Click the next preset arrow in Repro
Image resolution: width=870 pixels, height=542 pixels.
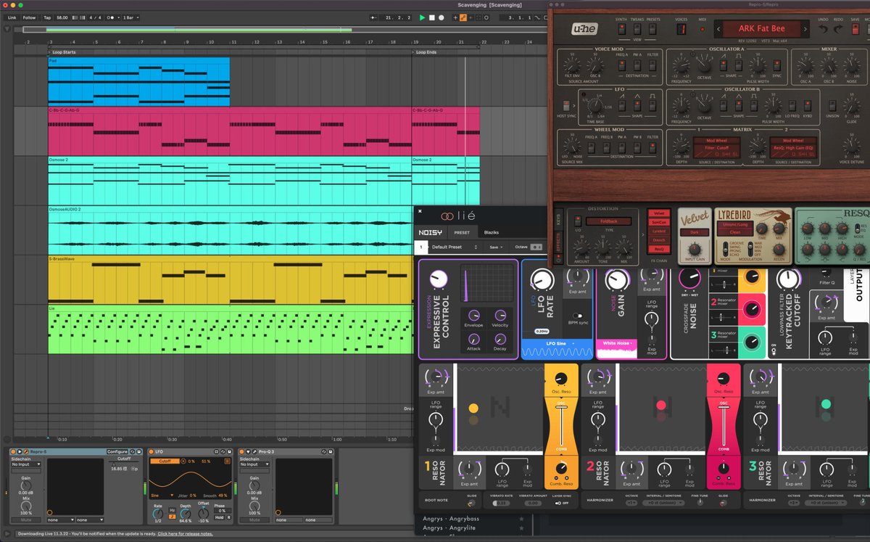click(x=805, y=29)
